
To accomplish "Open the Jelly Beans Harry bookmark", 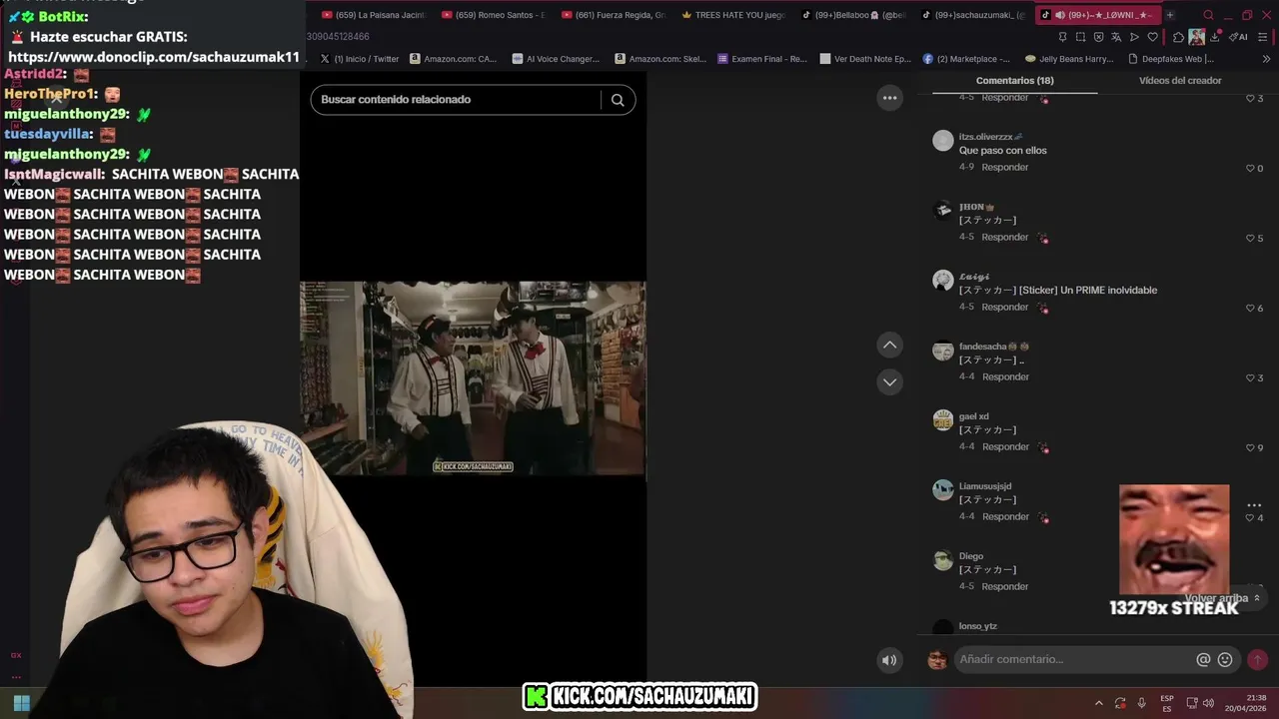I will click(x=1069, y=59).
